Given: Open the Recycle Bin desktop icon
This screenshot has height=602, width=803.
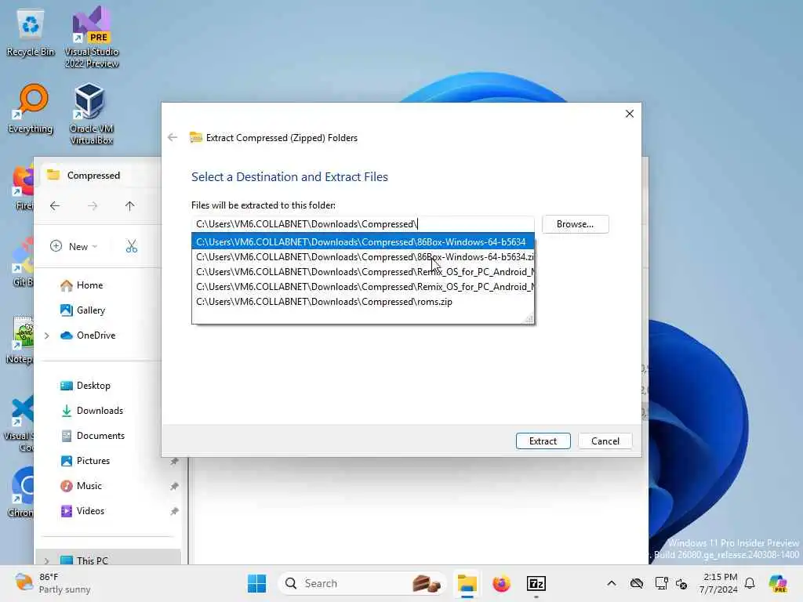Looking at the screenshot, I should click(31, 33).
